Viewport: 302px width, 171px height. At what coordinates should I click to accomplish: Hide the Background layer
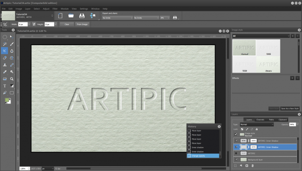[x=236, y=160]
